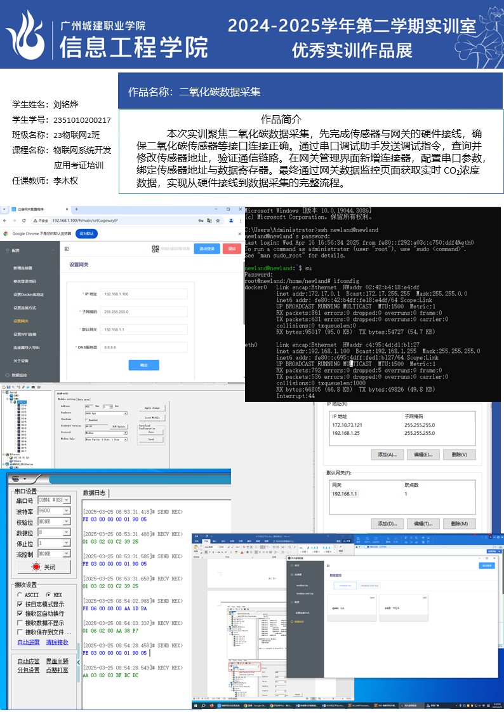Select the ASCII receive mode radio button
Image resolution: width=504 pixels, height=714 pixels.
(20, 594)
